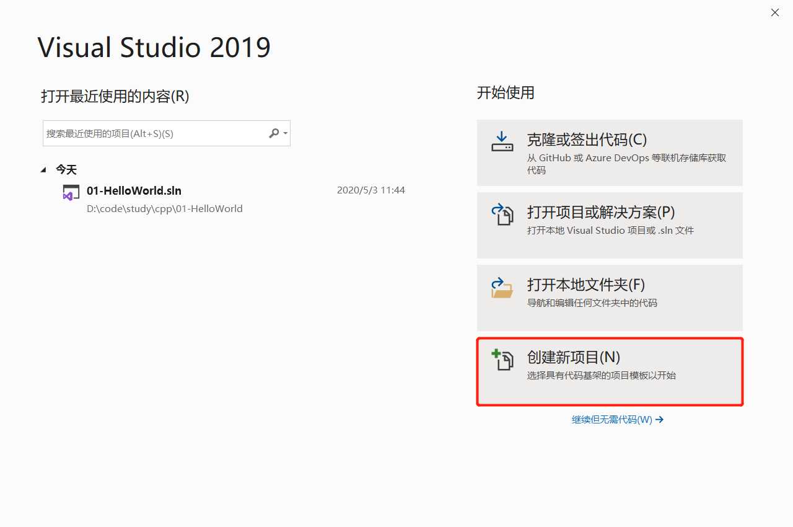
Task: Click the path D:\code\study\cpp\01-HelloWorld
Action: (x=165, y=209)
